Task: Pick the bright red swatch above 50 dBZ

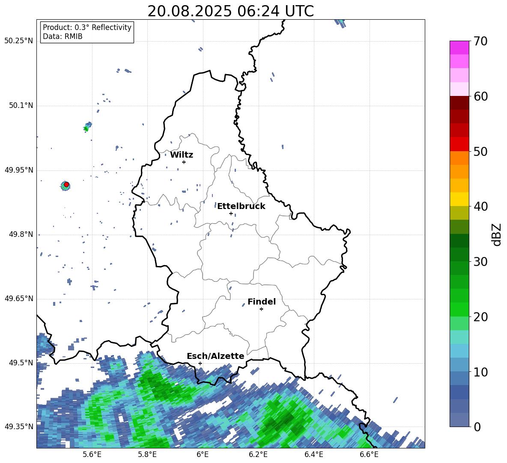Action: pyautogui.click(x=459, y=144)
